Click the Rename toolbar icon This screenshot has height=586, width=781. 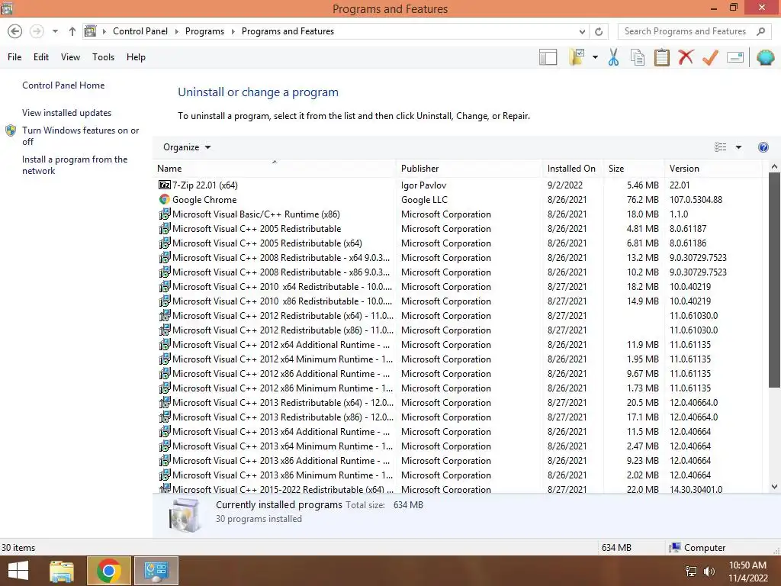tap(735, 57)
